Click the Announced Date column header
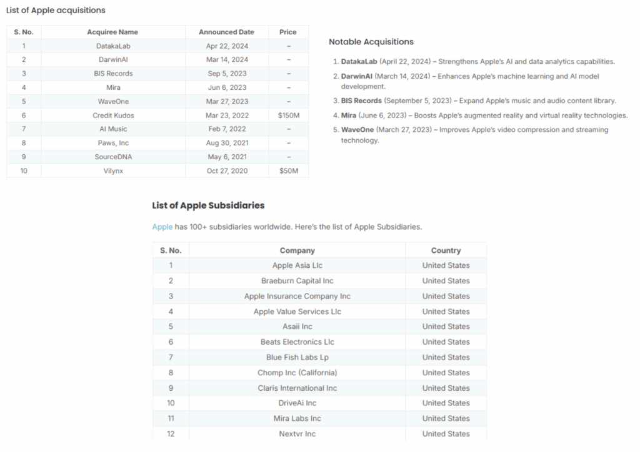This screenshot has width=640, height=452. click(226, 32)
